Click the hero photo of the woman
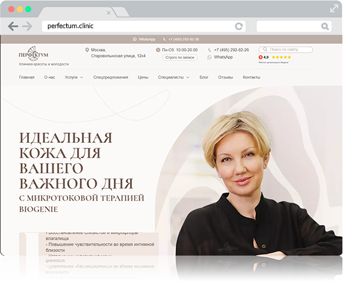 [x=258, y=183]
